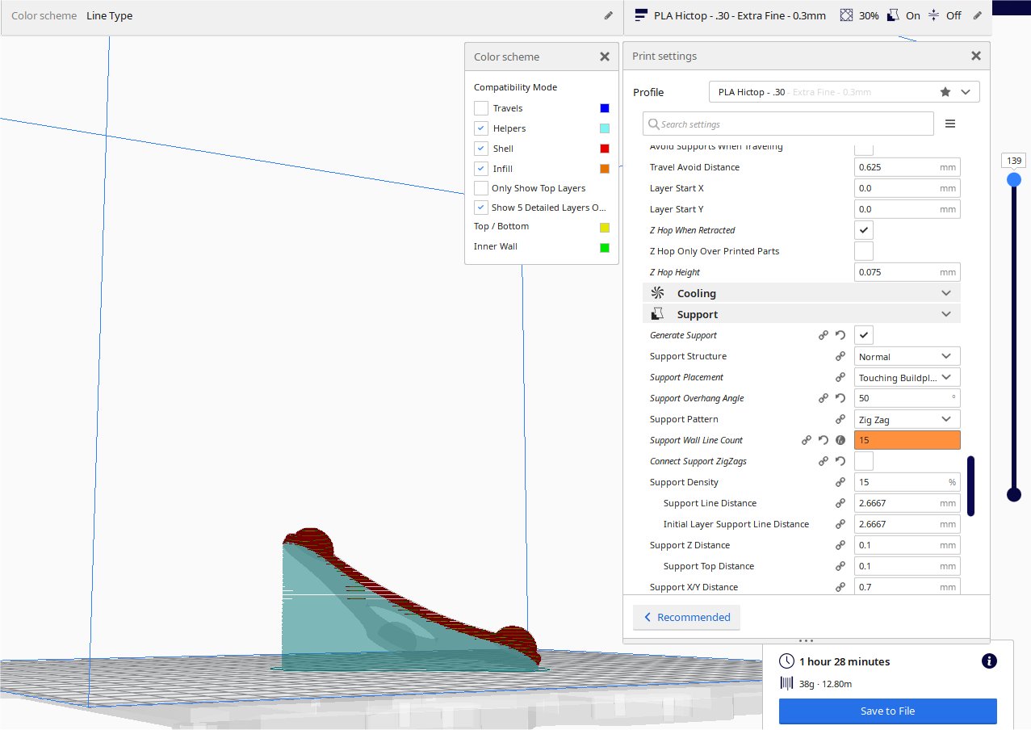Open the Color scheme Line Type selector
The width and height of the screenshot is (1031, 730).
[307, 15]
